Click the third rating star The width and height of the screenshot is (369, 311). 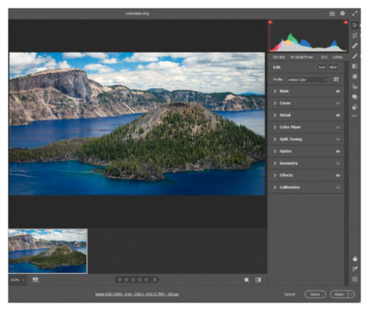[133, 280]
